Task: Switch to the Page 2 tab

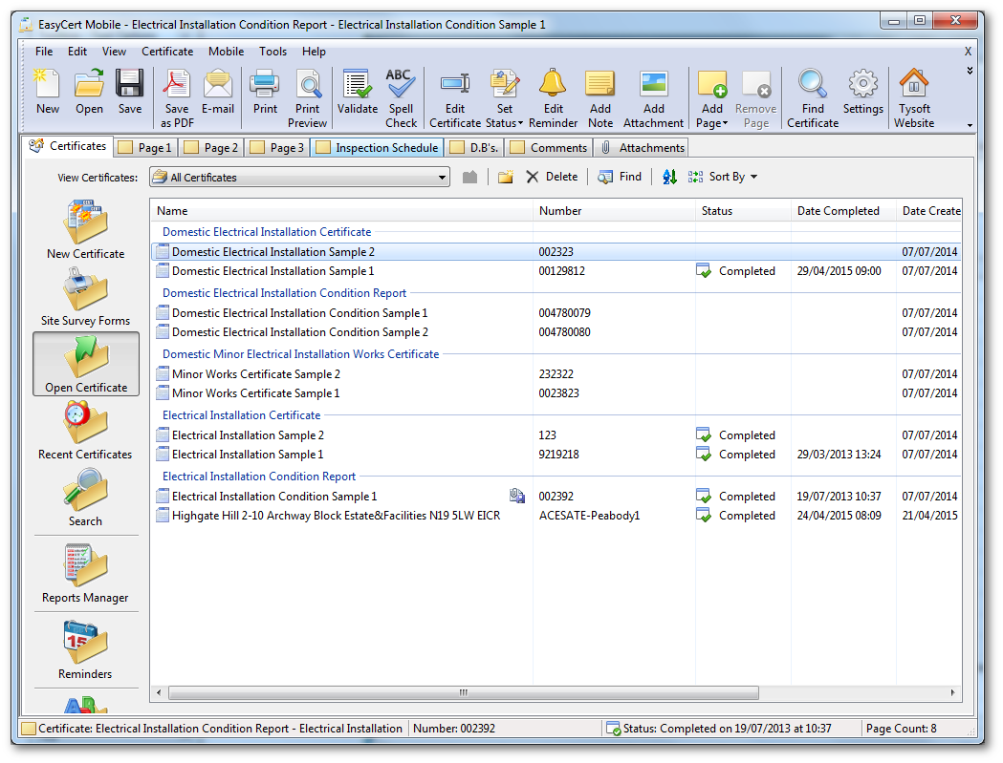Action: (x=211, y=148)
